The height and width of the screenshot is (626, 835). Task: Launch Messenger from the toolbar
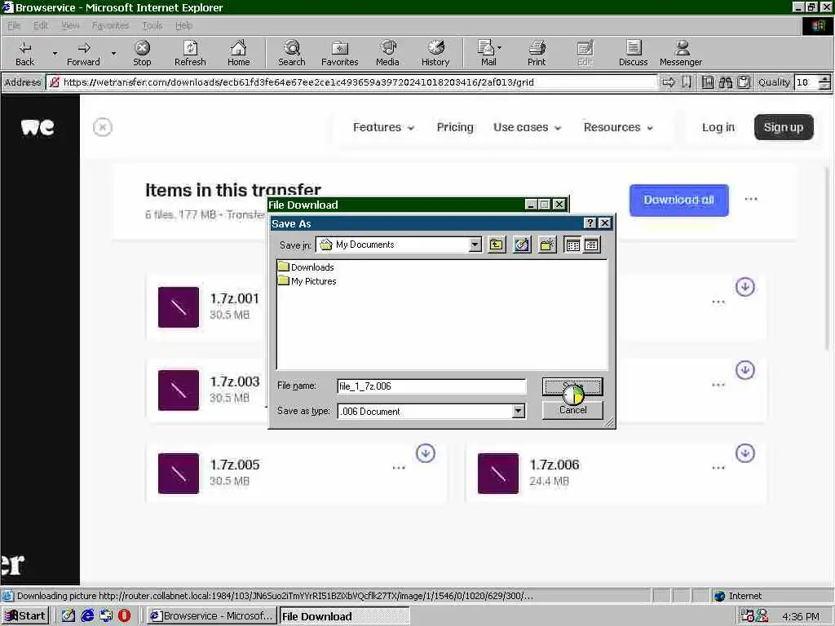tap(681, 54)
